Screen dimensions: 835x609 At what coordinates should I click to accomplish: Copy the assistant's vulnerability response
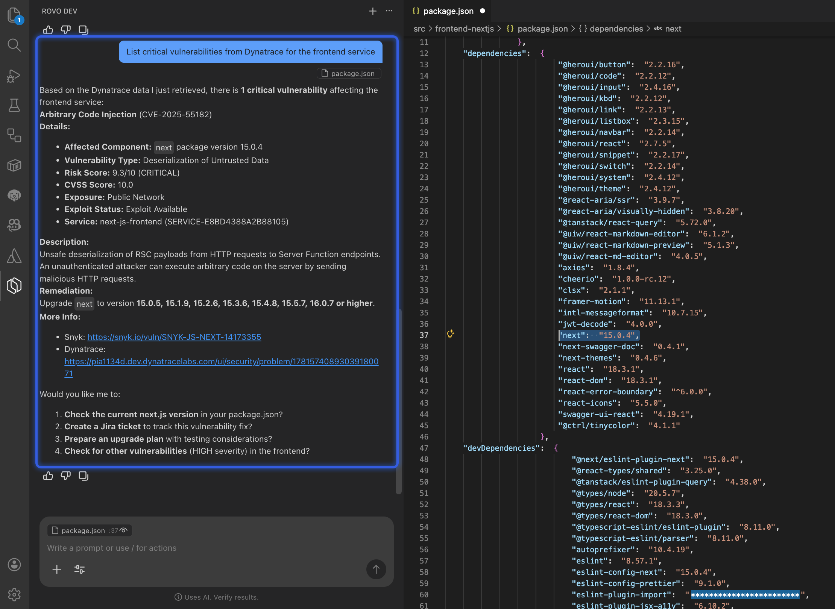tap(83, 476)
